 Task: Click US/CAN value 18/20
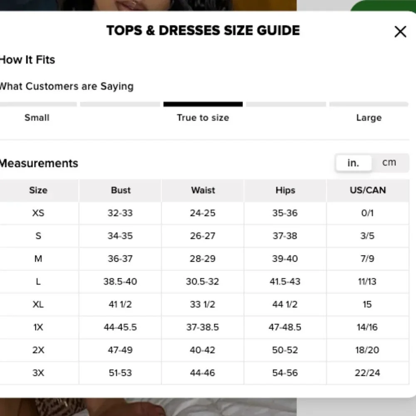tap(367, 350)
